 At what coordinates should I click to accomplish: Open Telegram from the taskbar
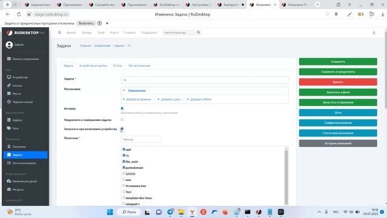(x=171, y=212)
